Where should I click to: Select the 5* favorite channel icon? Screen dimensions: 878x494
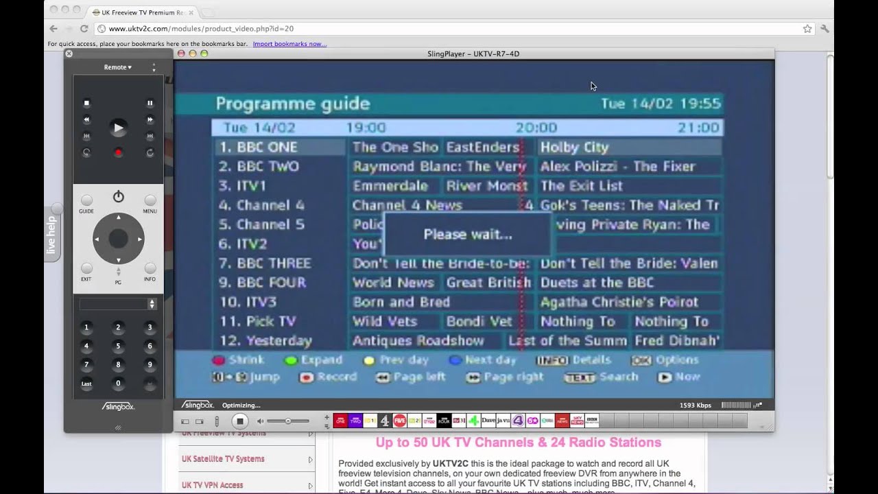tap(533, 421)
